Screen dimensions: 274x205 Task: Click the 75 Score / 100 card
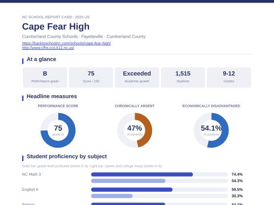click(x=91, y=78)
